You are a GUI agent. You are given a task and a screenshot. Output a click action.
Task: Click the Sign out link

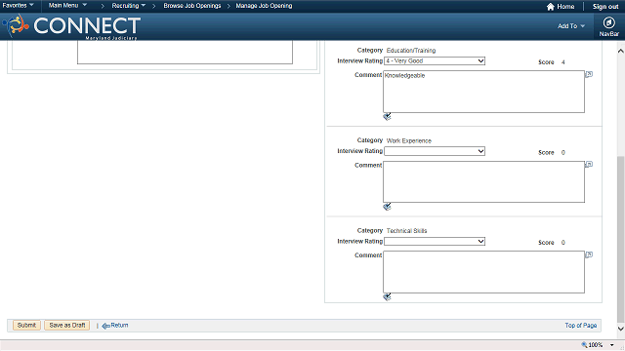605,7
